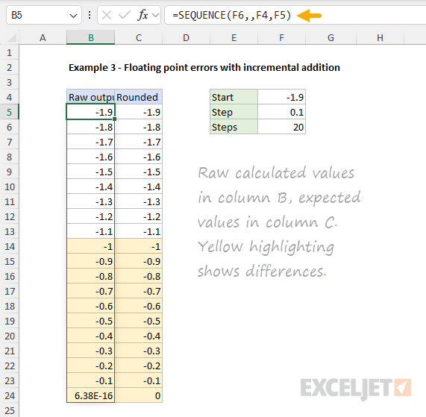Select cell C15 containing -0.9
Viewport: 426px width, 417px height.
(139, 261)
